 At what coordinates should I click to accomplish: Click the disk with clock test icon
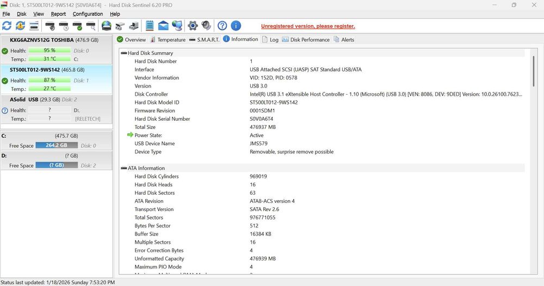(64, 26)
